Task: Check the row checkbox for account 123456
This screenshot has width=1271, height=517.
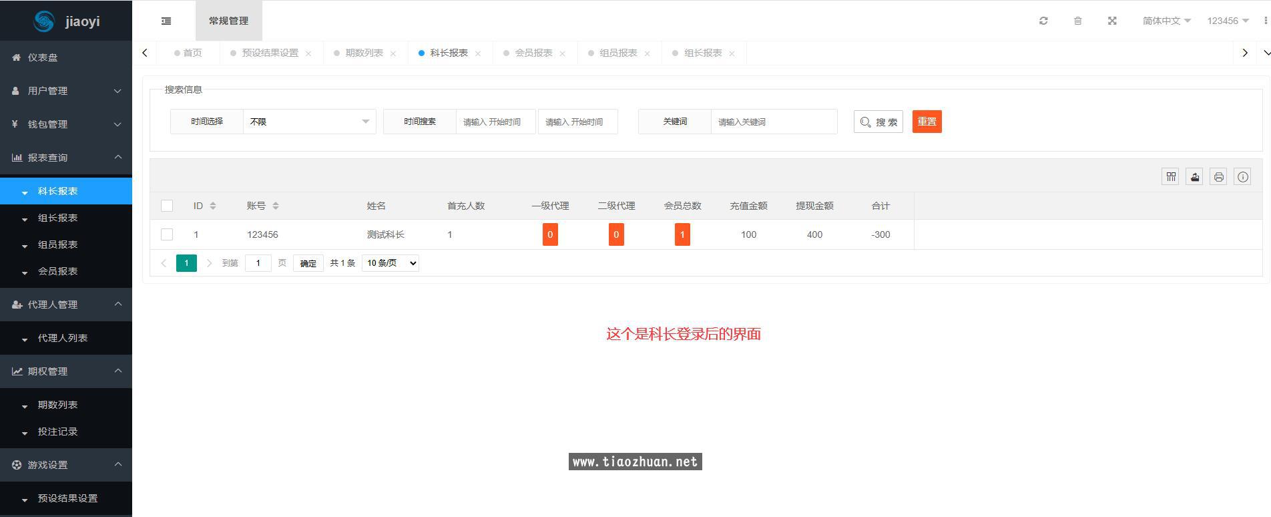Action: (167, 234)
